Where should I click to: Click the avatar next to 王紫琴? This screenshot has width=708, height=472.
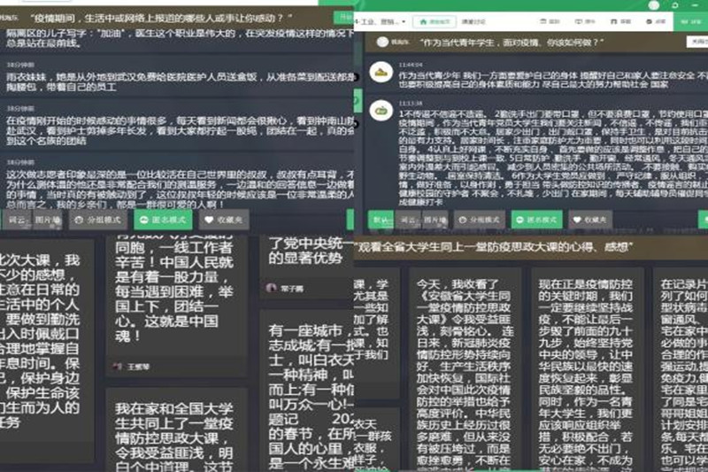tap(119, 367)
